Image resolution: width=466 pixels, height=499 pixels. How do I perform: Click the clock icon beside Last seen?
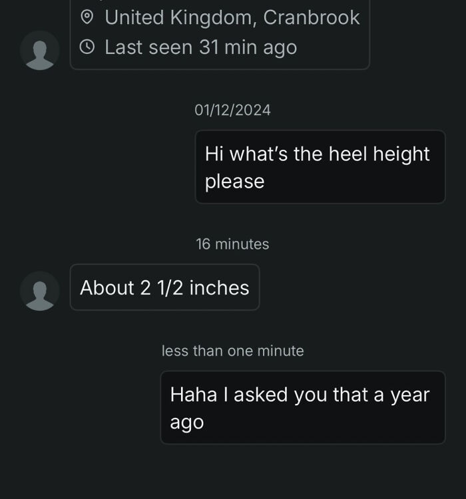87,48
